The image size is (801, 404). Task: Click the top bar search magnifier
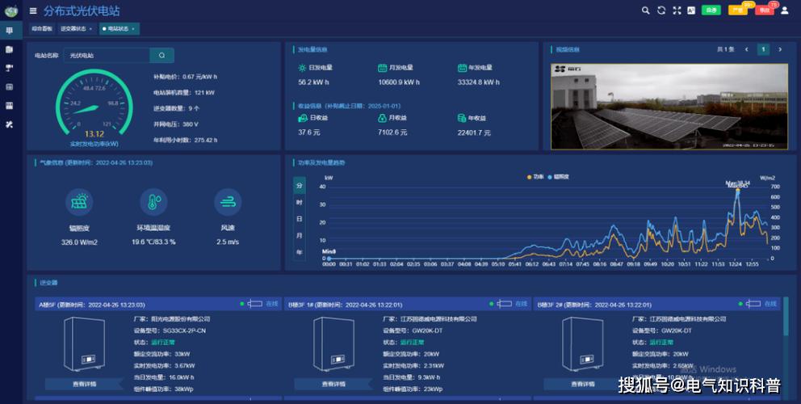(646, 11)
